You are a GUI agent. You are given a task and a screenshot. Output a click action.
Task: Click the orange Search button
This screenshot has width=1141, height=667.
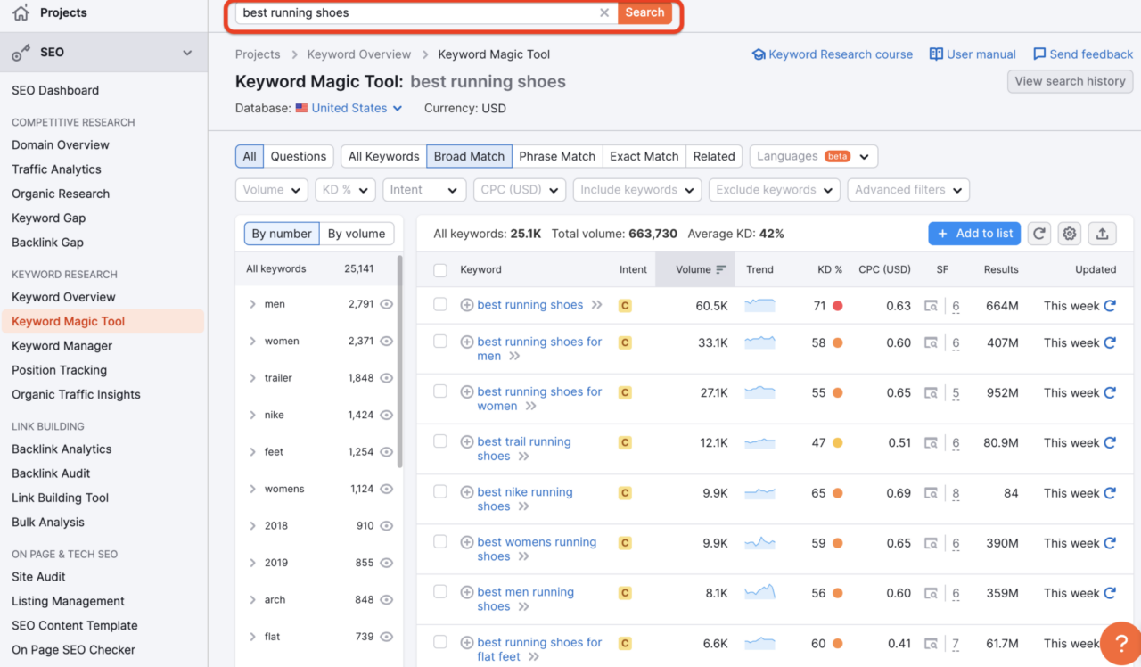pyautogui.click(x=644, y=12)
